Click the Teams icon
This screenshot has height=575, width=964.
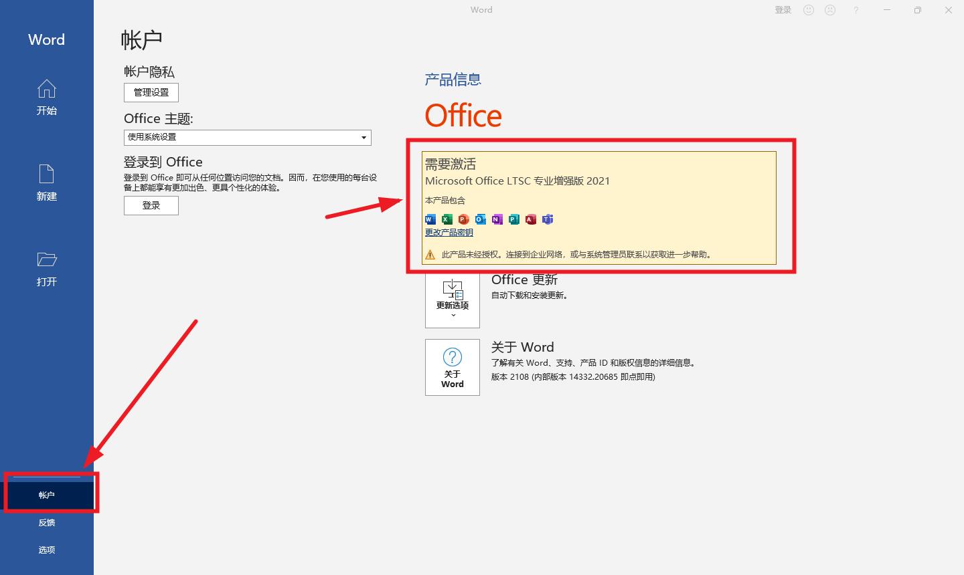point(547,219)
